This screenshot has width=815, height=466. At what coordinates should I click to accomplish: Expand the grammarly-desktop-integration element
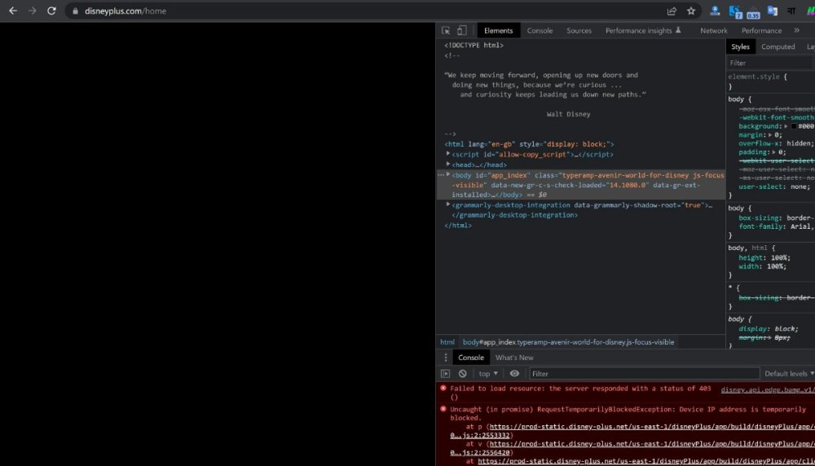coord(448,205)
